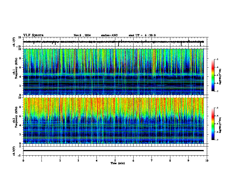Viewport: 233px width, 180px height.
Task: Click the time axis tick label "2"
Action: coord(60,161)
